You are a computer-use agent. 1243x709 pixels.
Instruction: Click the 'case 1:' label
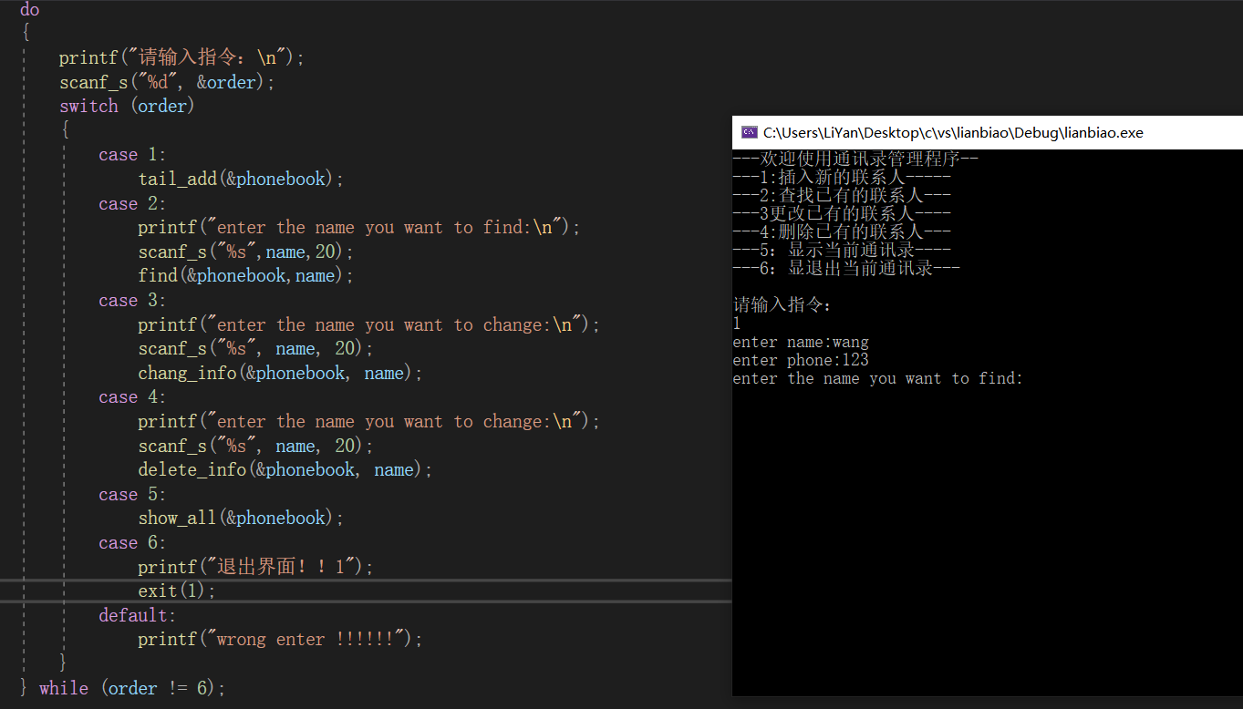pos(133,155)
